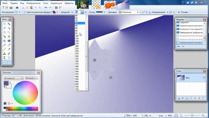Viewport: 209px width, 118px height.
Task: Open the Файл menu
Action: coord(5,3)
